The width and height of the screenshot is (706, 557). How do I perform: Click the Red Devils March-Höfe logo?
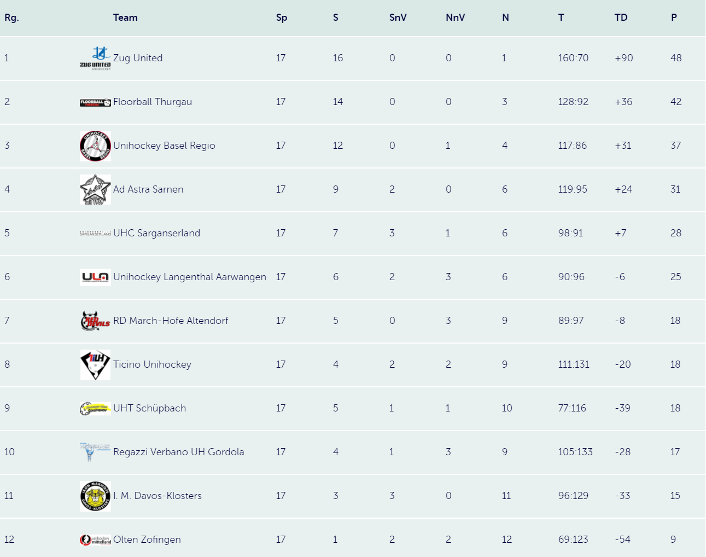[x=95, y=321]
